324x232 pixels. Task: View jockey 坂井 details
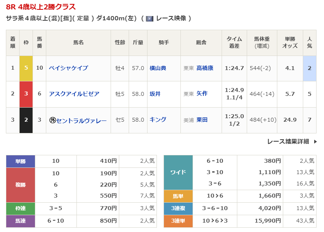pyautogui.click(x=155, y=94)
